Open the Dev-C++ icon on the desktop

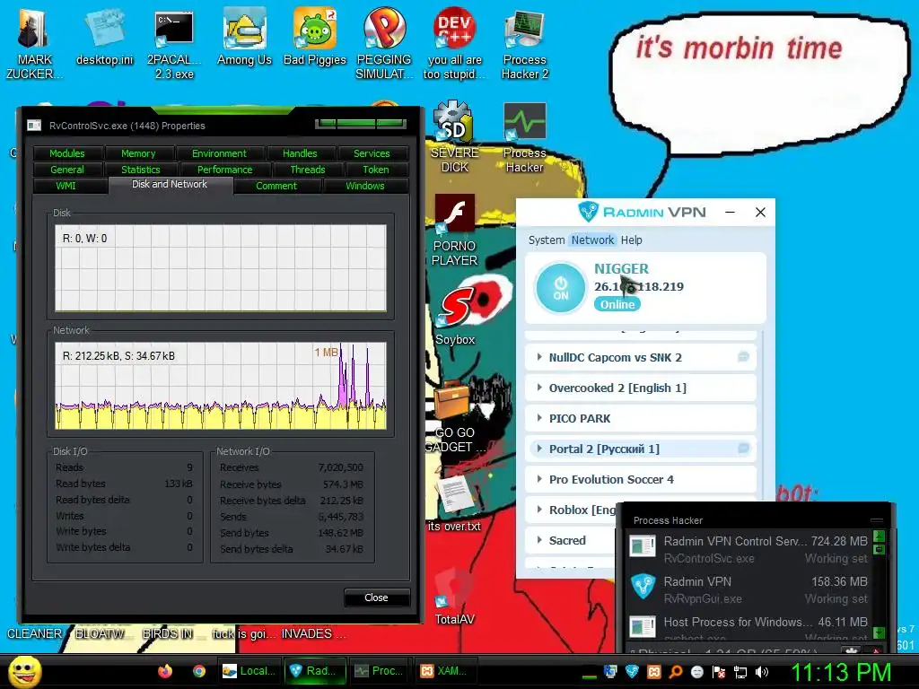click(454, 44)
